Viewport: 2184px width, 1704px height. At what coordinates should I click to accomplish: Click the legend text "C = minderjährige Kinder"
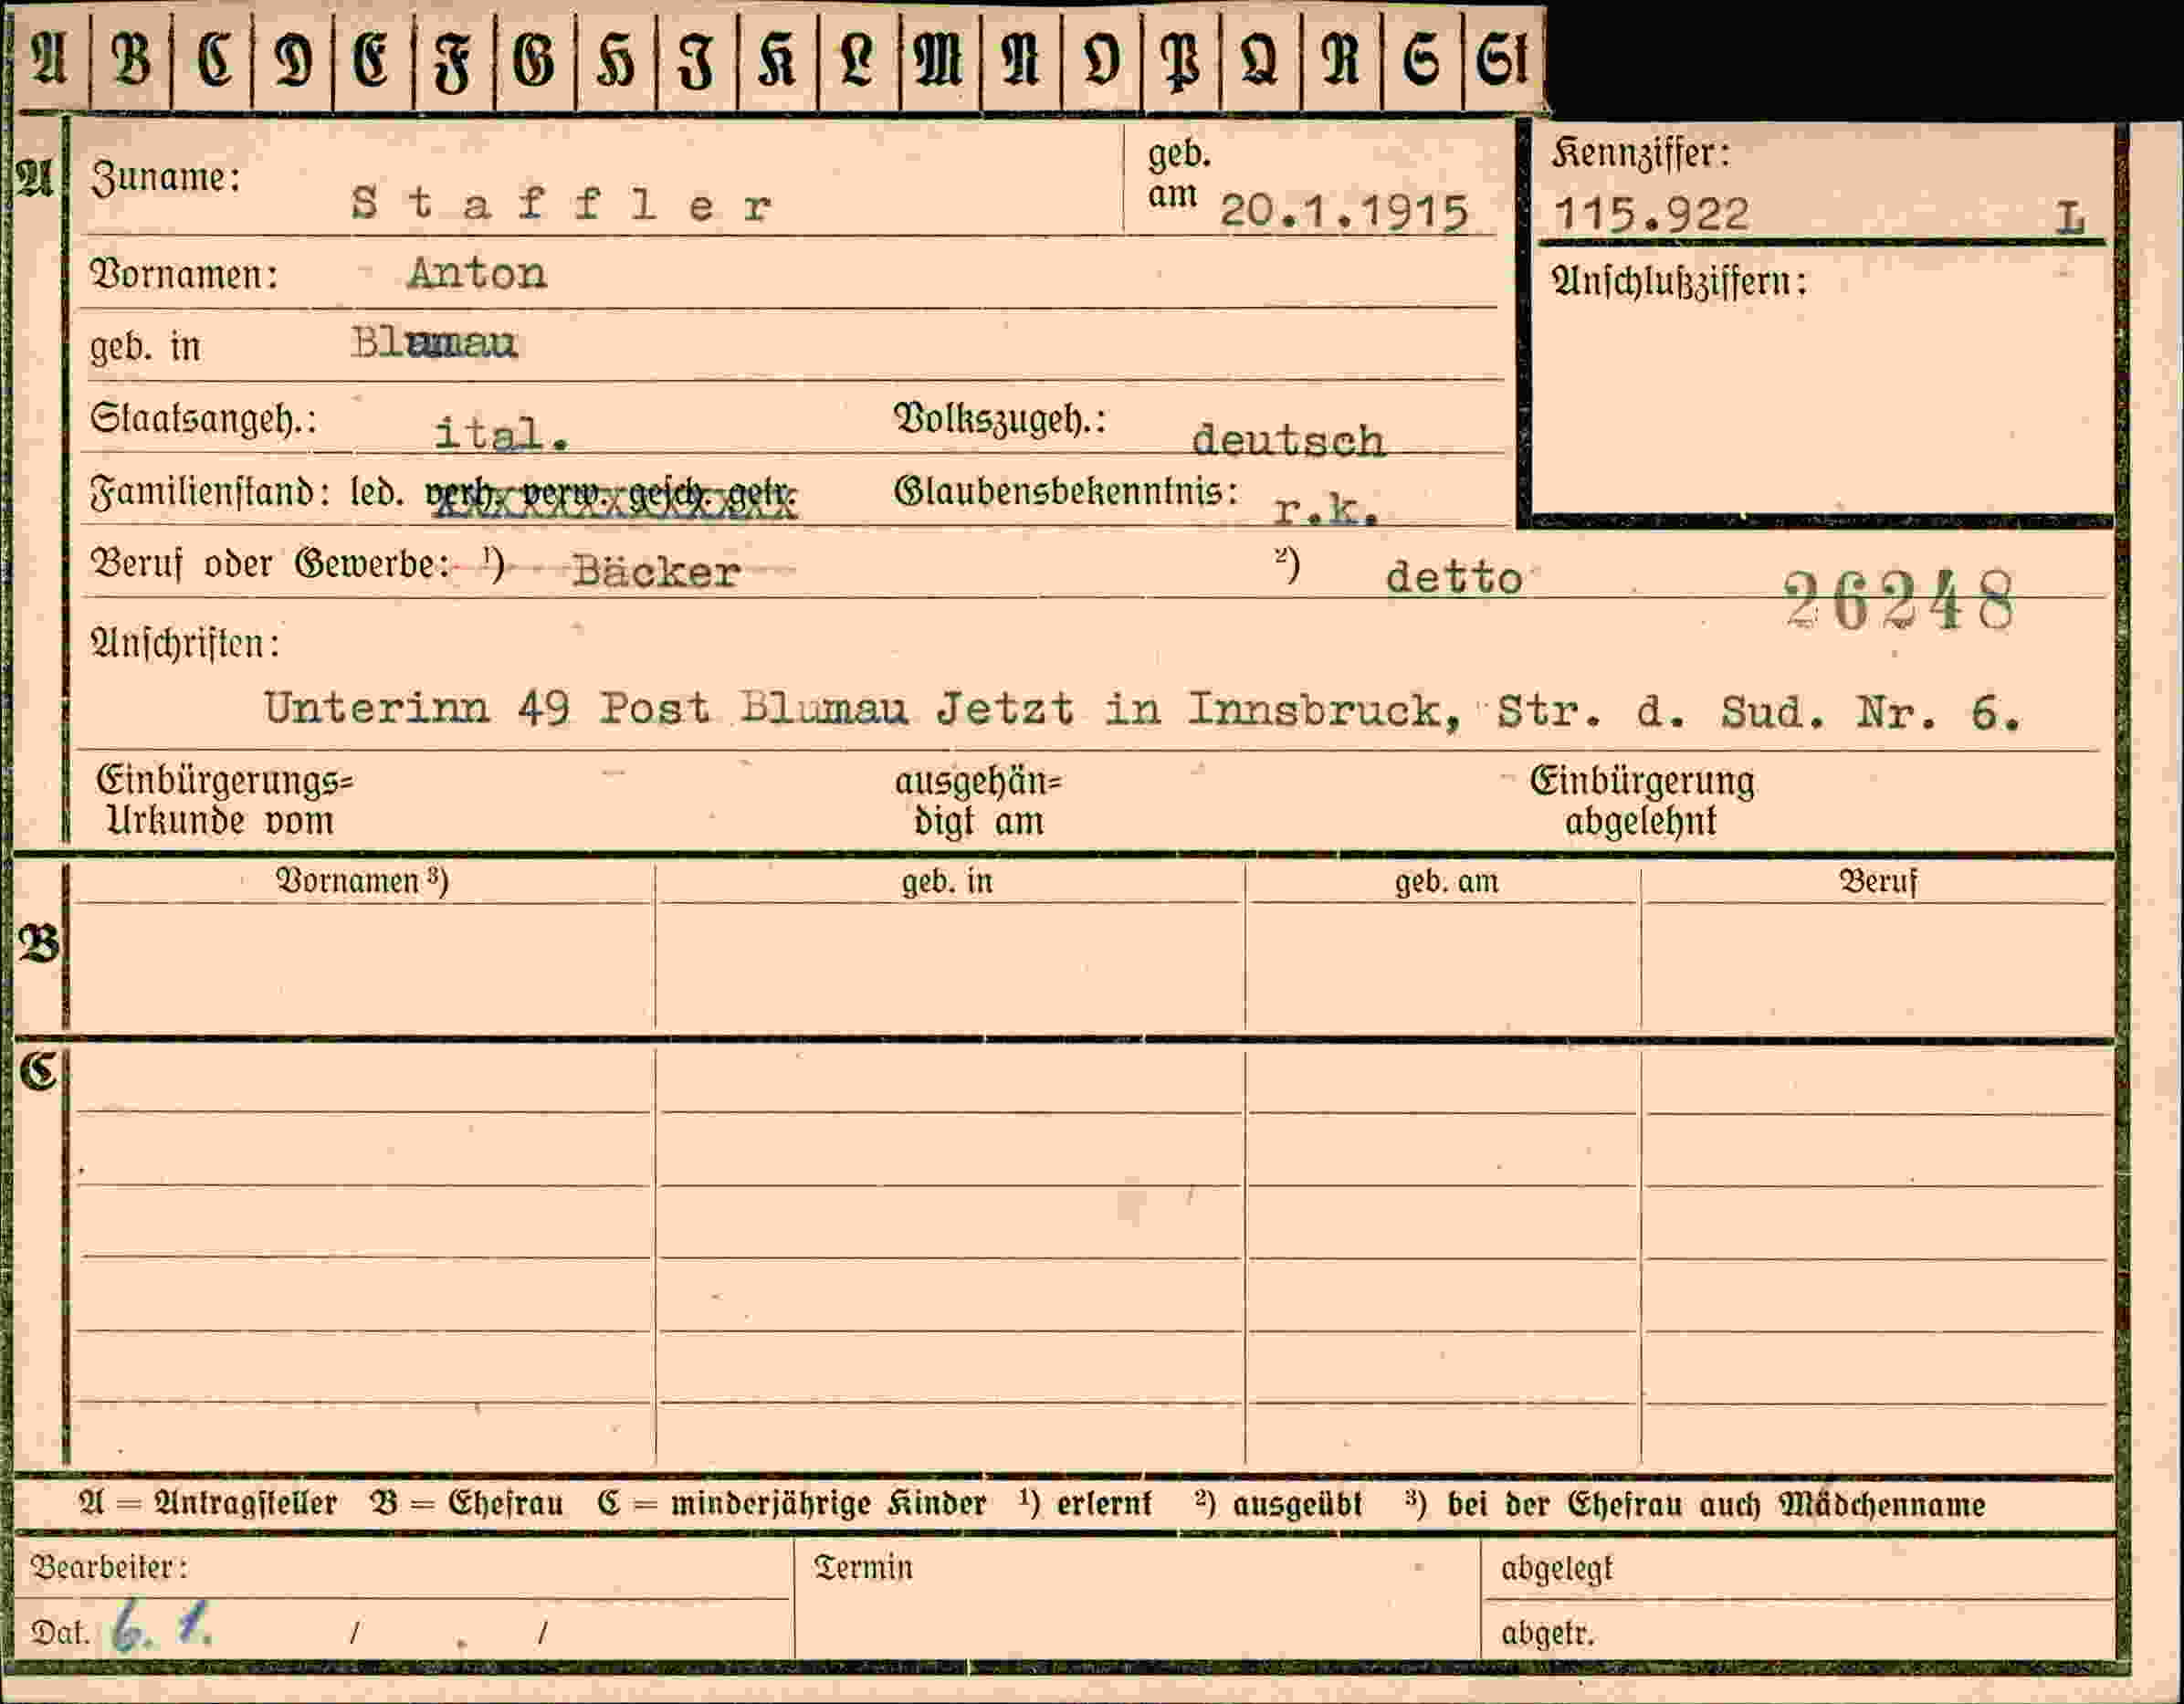pos(791,1504)
